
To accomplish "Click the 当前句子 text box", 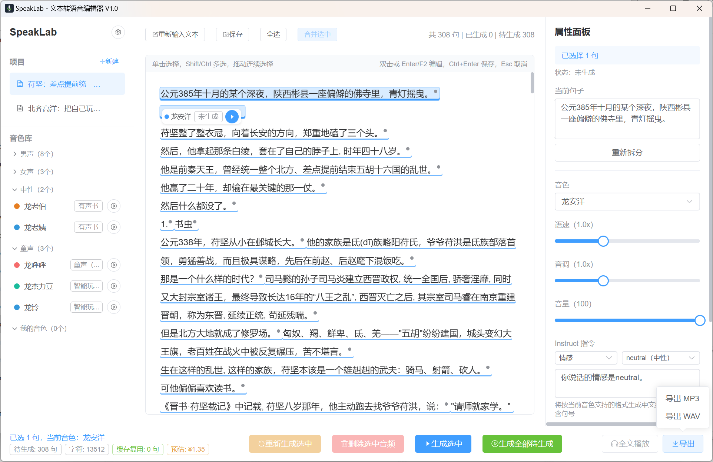I will click(x=627, y=119).
